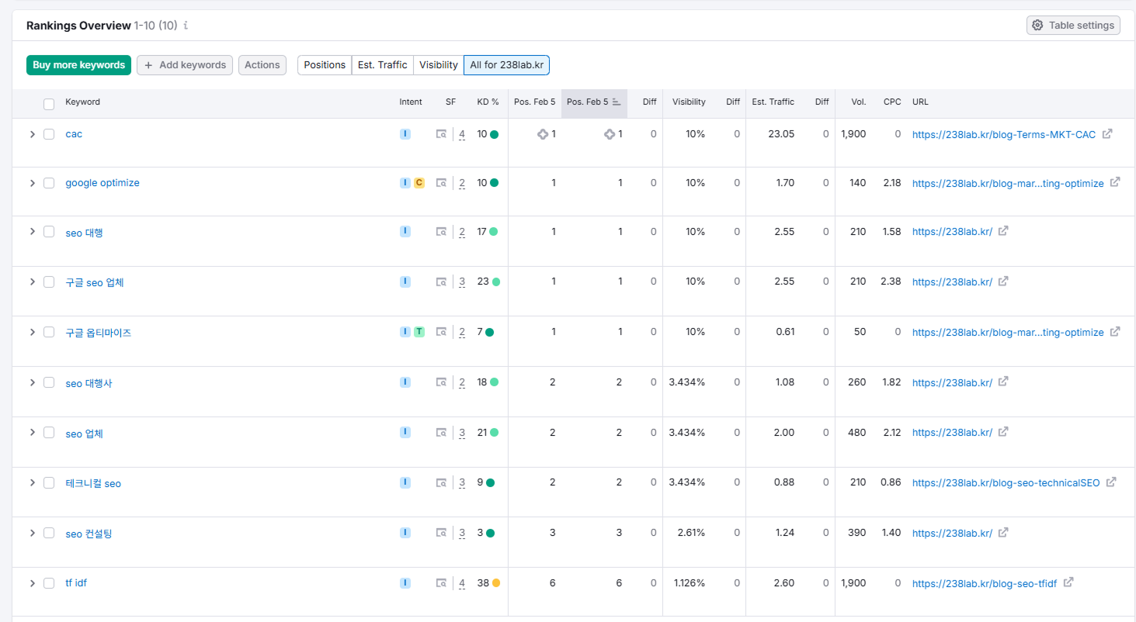Open SERP features icon for seo 업체
This screenshot has height=622, width=1136.
point(441,433)
